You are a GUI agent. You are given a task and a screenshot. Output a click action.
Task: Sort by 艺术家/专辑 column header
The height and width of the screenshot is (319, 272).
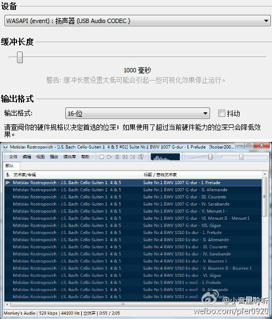(x=75, y=174)
